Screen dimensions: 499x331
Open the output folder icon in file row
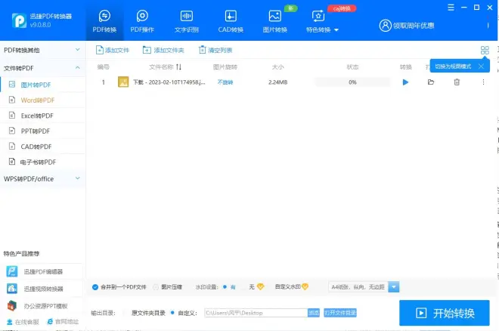pos(431,82)
